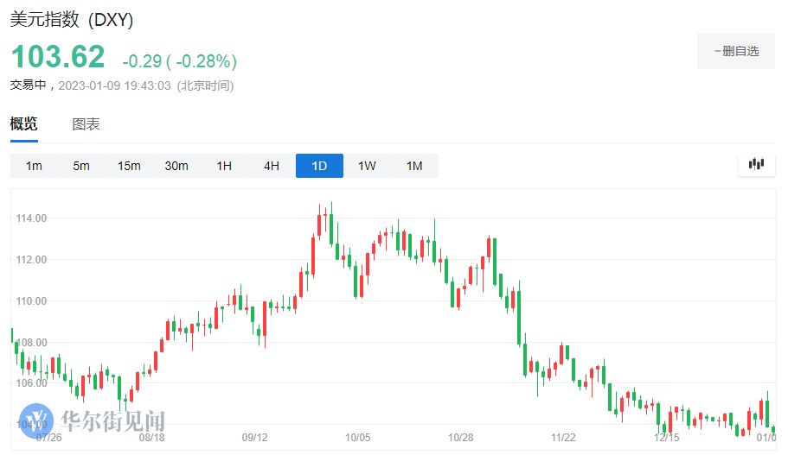
Task: Remove DXY from watchlist with 删自选
Action: coord(736,51)
